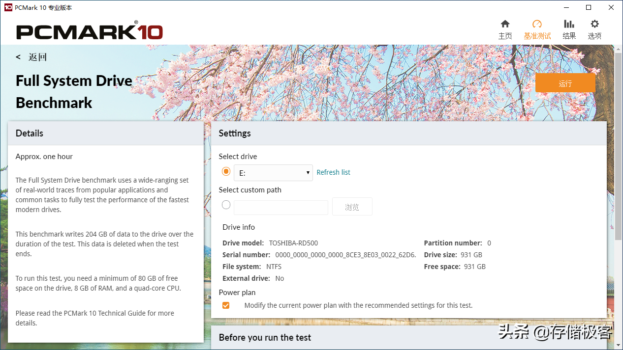Click the 'Partition number:' 0 entry
The width and height of the screenshot is (623, 350).
pyautogui.click(x=458, y=243)
